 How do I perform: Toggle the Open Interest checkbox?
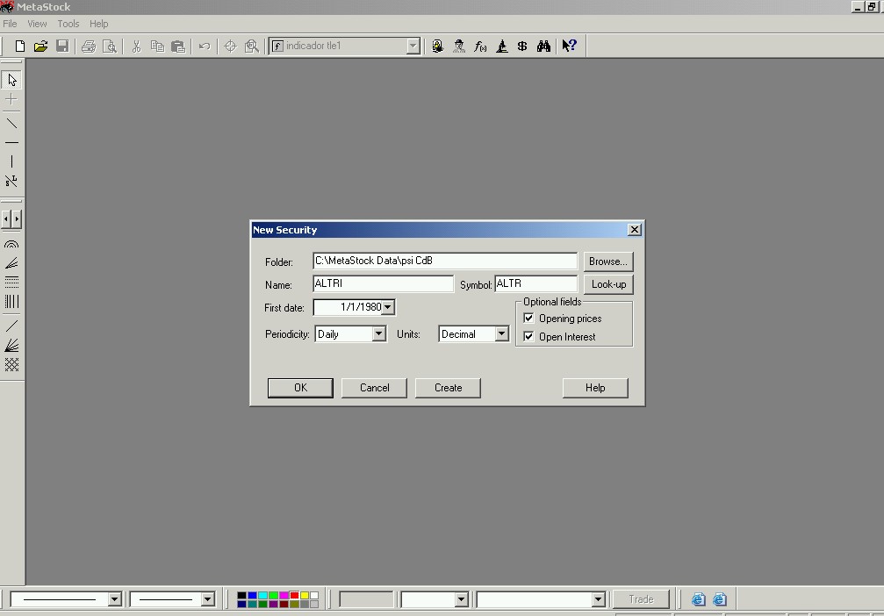pyautogui.click(x=528, y=336)
